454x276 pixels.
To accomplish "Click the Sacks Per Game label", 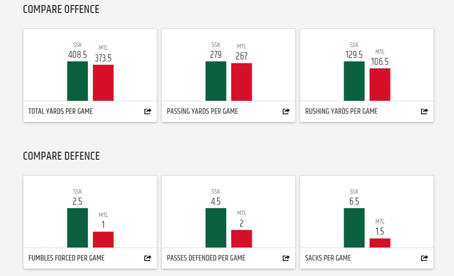I will click(x=328, y=258).
